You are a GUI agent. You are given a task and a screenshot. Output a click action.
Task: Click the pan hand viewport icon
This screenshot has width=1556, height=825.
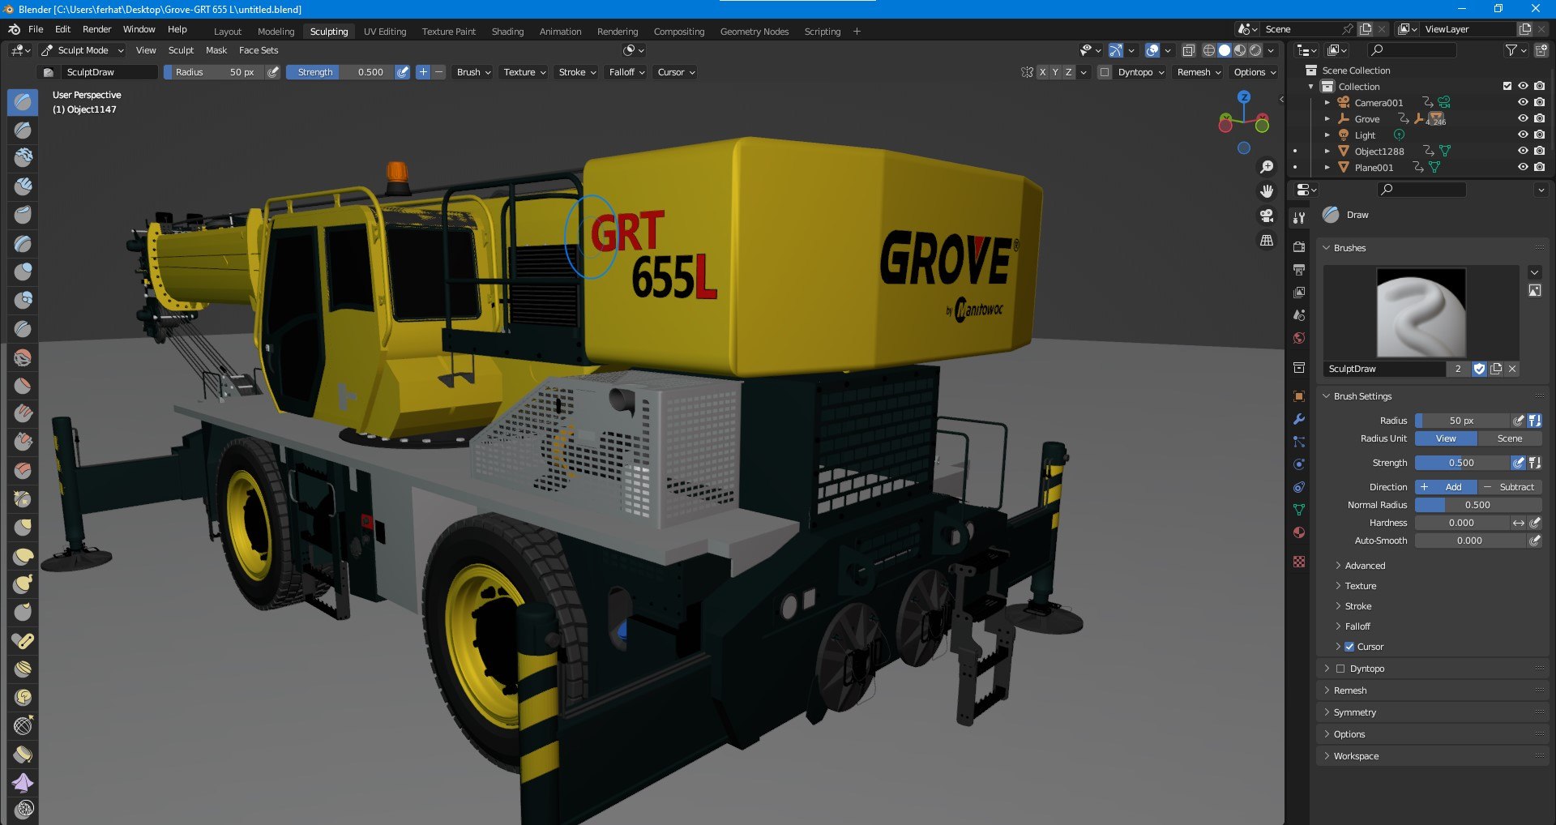coord(1267,191)
